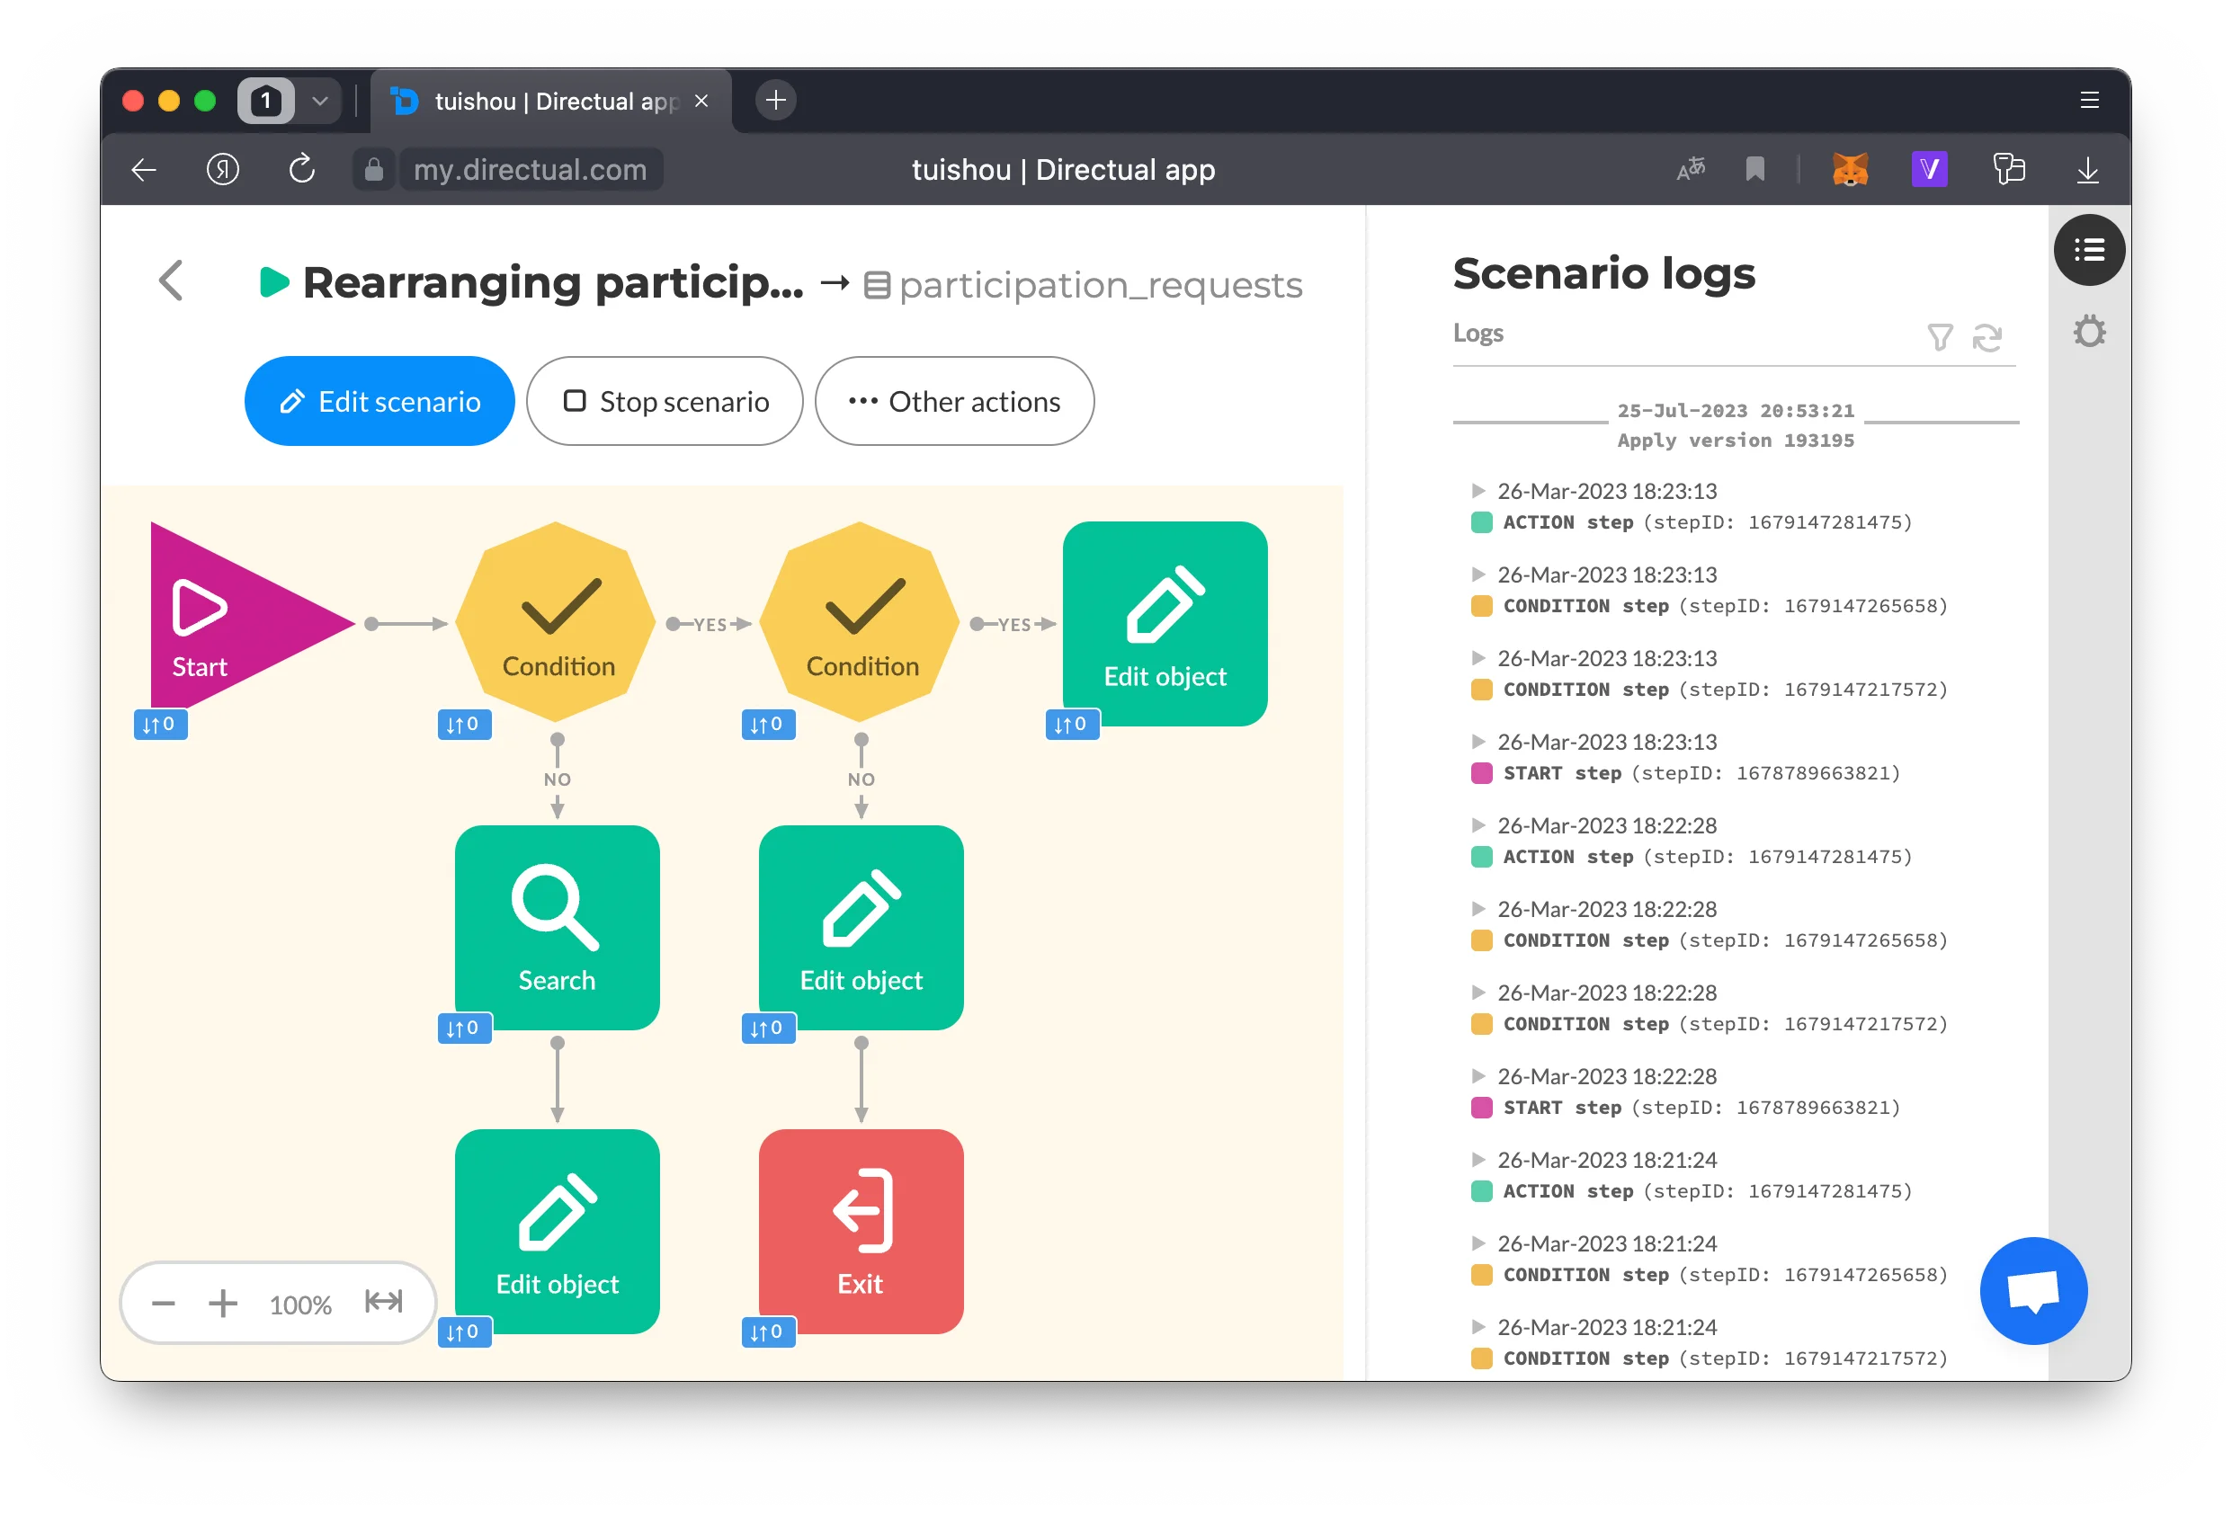The width and height of the screenshot is (2232, 1514).
Task: Select the Search step node
Action: [x=557, y=926]
